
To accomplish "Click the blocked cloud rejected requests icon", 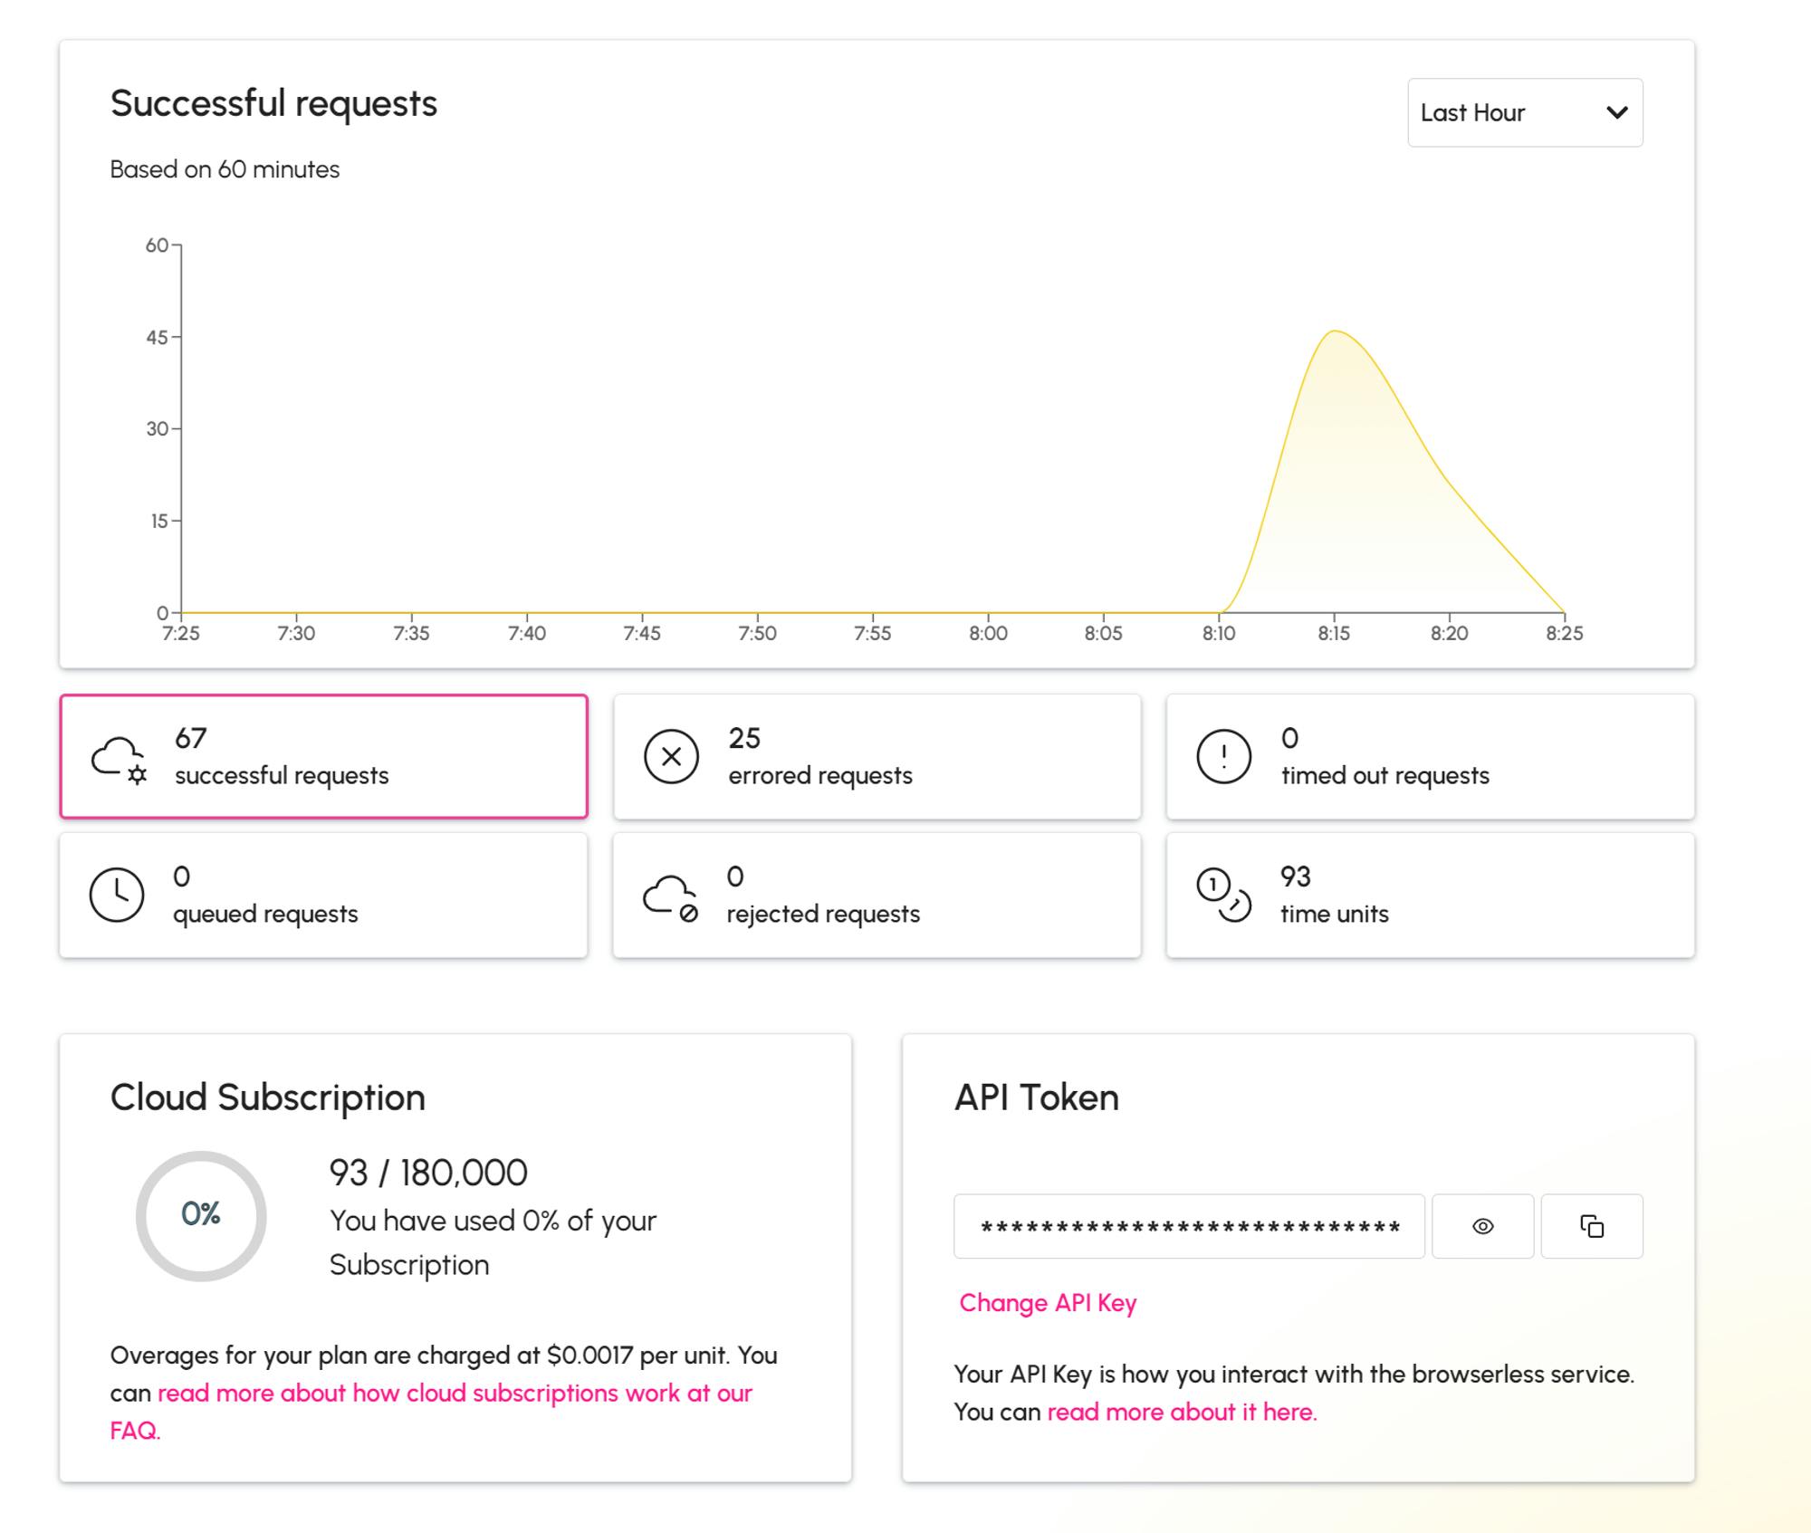I will click(x=670, y=896).
